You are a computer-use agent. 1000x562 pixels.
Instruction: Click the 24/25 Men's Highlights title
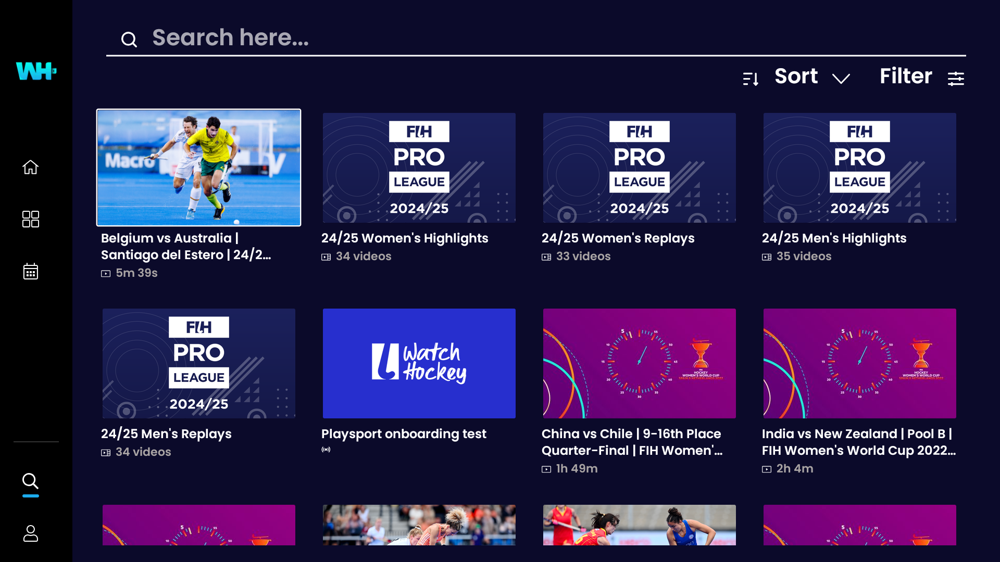pyautogui.click(x=834, y=238)
